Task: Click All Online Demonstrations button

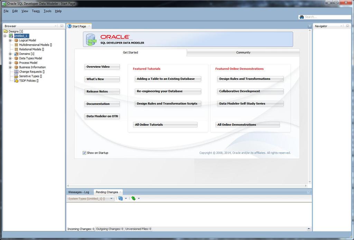Action: (x=248, y=124)
